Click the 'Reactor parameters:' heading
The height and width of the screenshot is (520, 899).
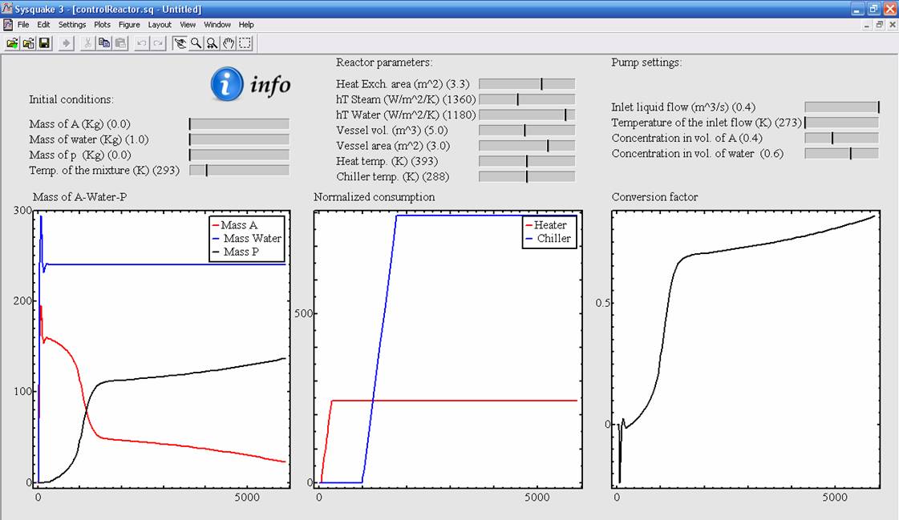tap(384, 62)
